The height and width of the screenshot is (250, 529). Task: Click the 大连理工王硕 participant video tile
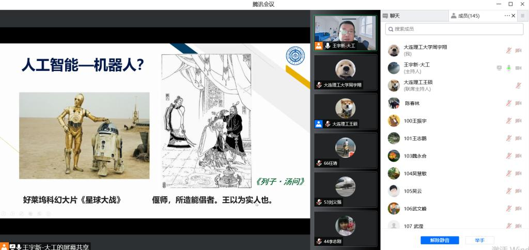(x=346, y=111)
